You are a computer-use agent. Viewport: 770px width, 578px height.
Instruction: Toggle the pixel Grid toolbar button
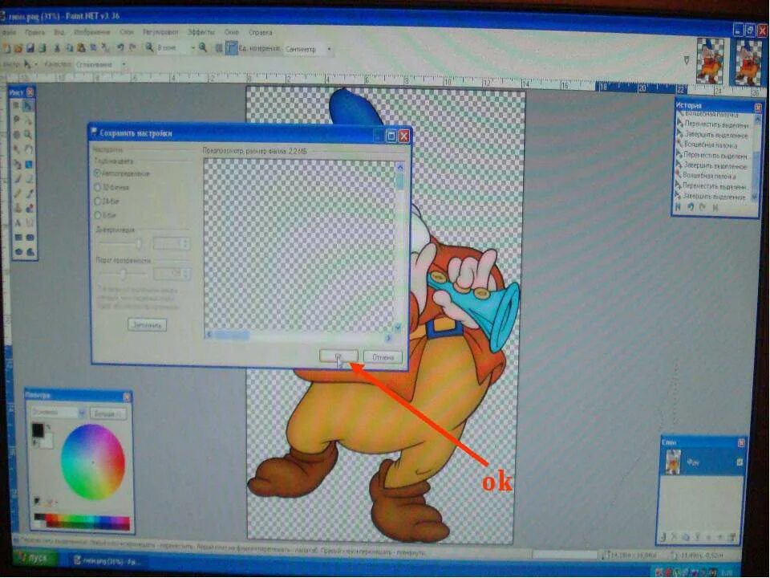click(x=218, y=48)
